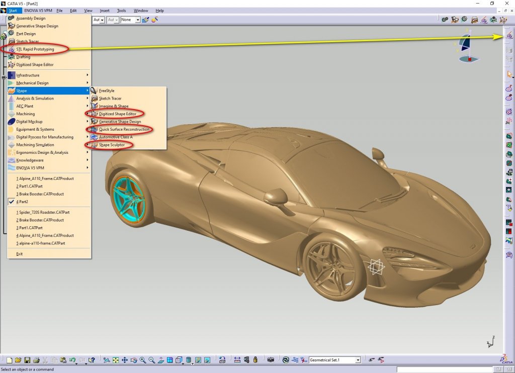
Task: Click the Fit All In icon
Action: point(115,360)
